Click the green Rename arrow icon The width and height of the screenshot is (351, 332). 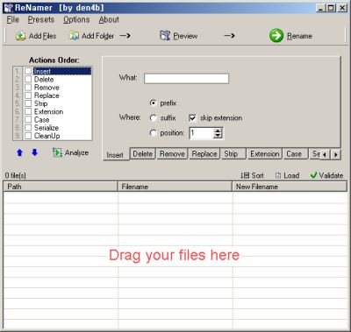(276, 36)
